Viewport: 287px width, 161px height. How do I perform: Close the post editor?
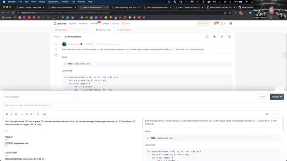262,97
